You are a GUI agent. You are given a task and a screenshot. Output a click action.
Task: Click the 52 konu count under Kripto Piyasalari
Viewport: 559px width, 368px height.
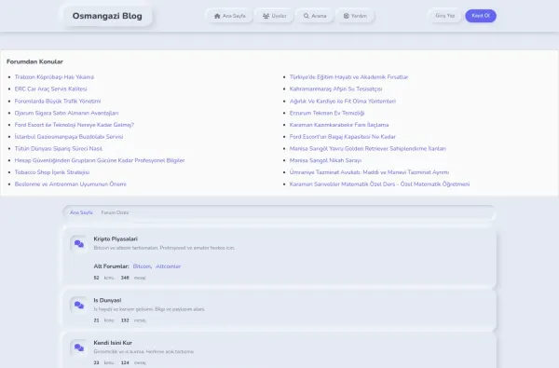click(103, 278)
